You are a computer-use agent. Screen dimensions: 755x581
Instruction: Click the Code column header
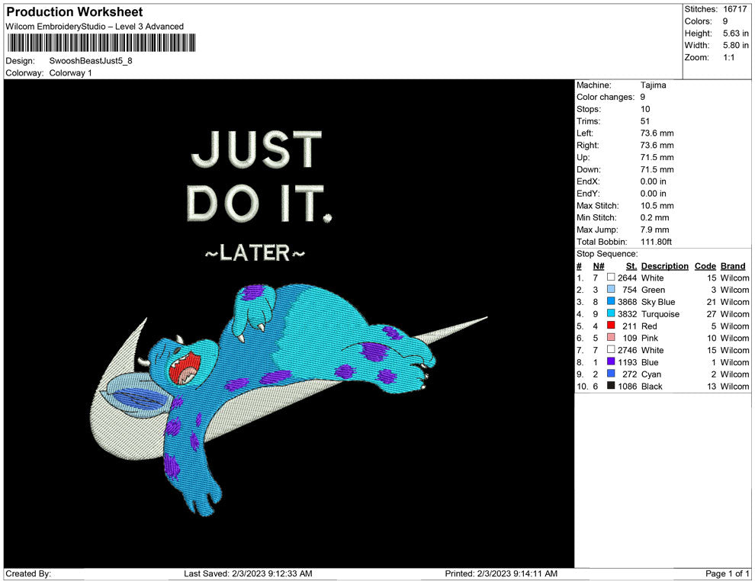click(705, 266)
